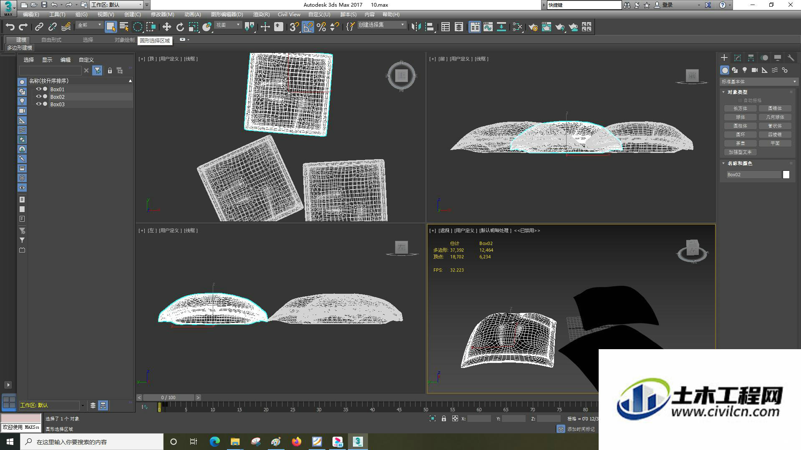Click the 0 / 100 time slider

point(169,397)
